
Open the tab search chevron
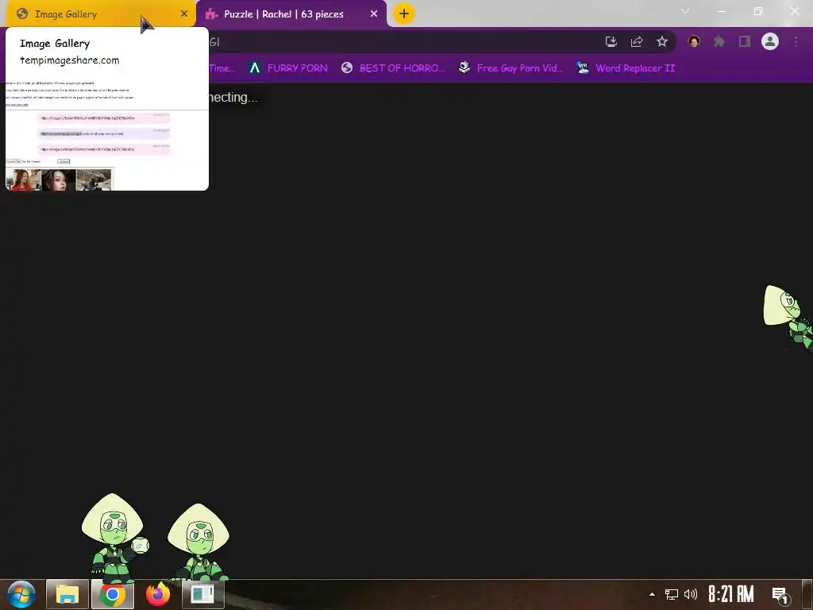tap(685, 11)
